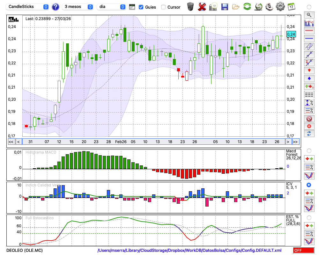Open the 'dia' interval dropdown
319x255 pixels.
coord(111,7)
